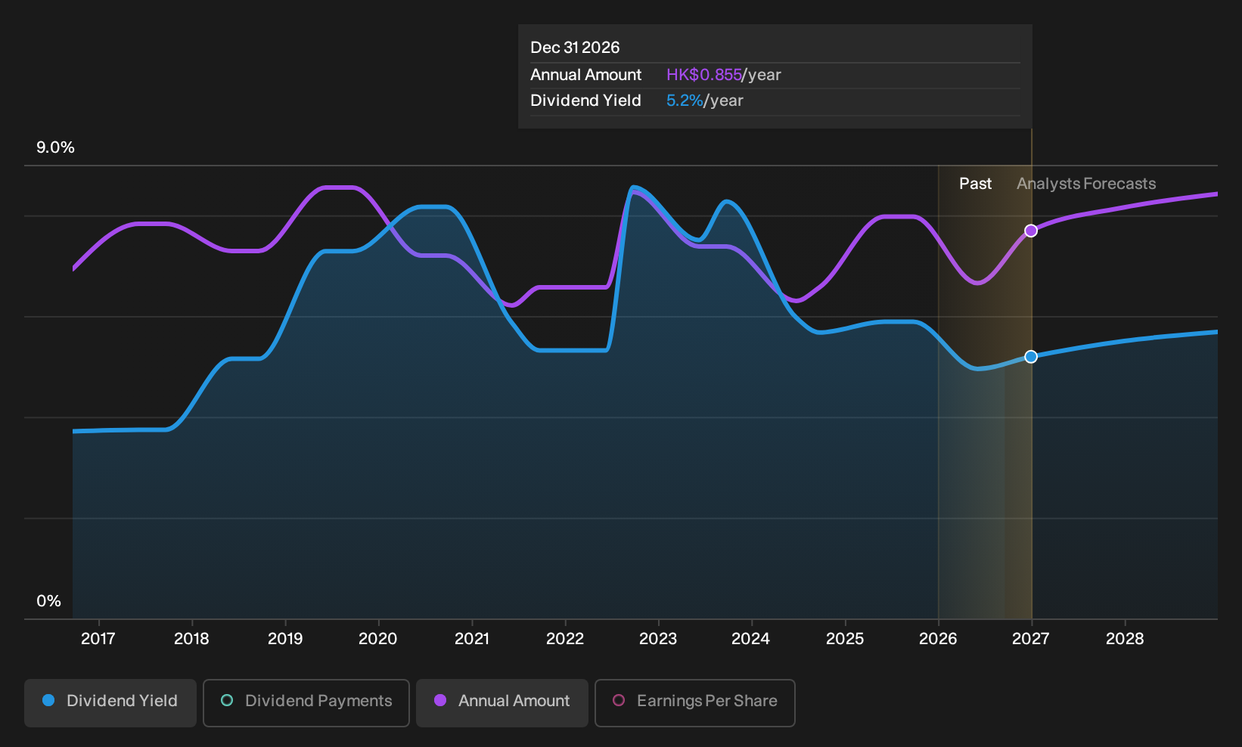
Task: Click the Past region label
Action: (x=976, y=184)
